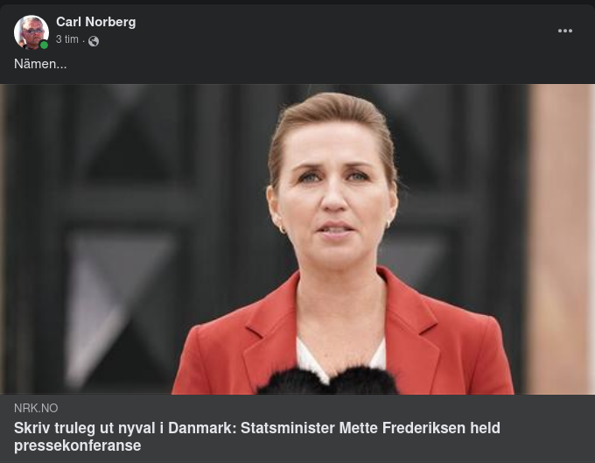Click the 'Danmark:' word in the article title
Image resolution: width=595 pixels, height=463 pixels.
[202, 428]
